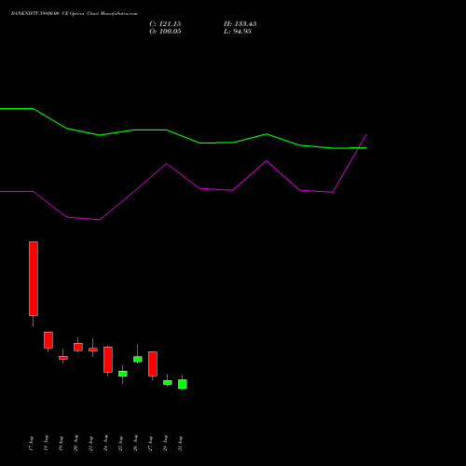
Task: Click the 26 Aug date label
Action: coord(135,444)
